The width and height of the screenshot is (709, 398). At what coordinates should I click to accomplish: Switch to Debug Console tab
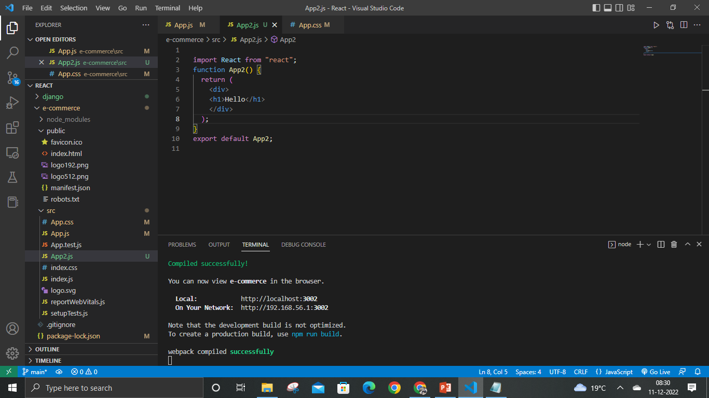304,245
